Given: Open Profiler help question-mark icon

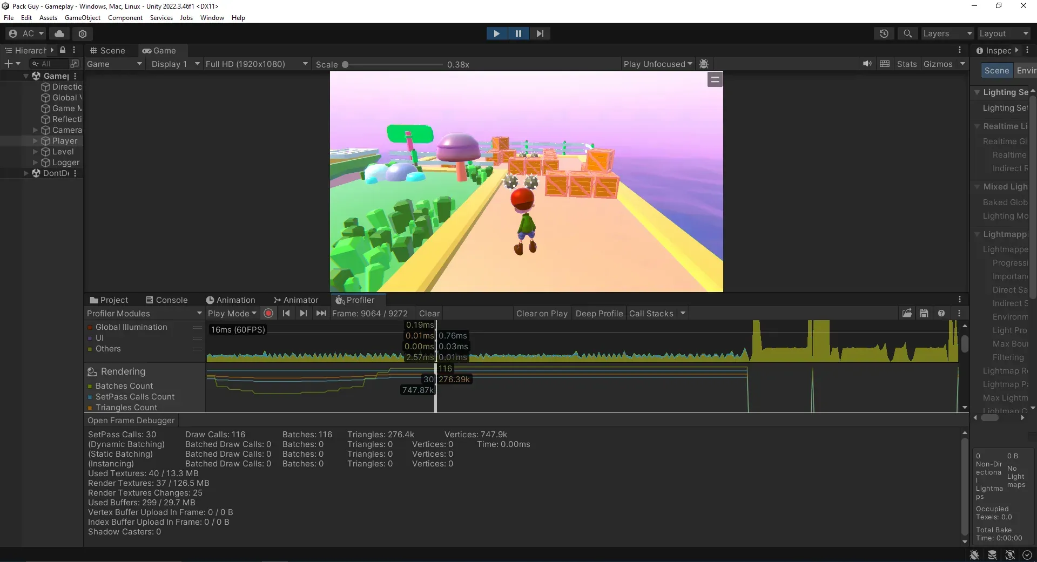Looking at the screenshot, I should pos(941,313).
